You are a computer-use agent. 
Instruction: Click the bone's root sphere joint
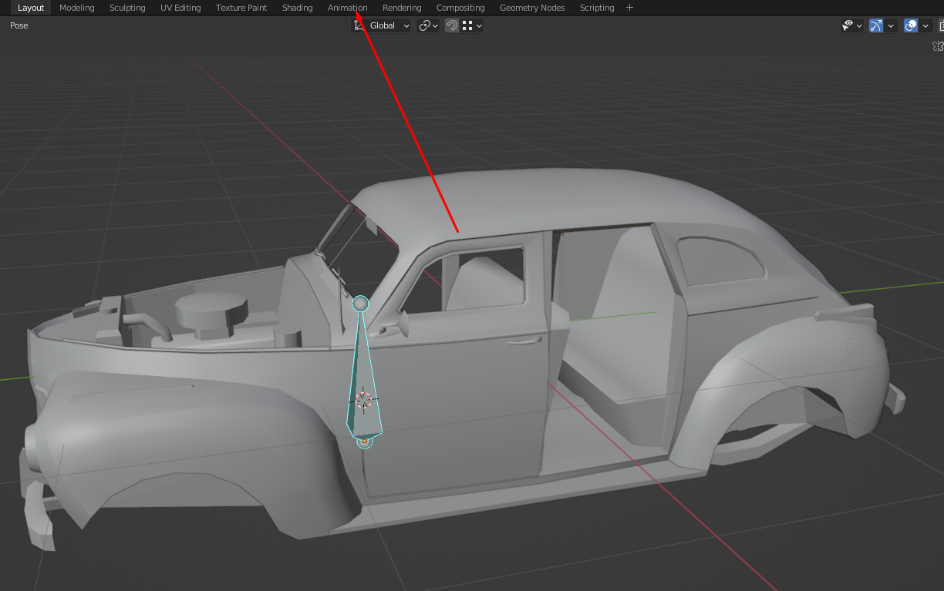click(x=365, y=442)
